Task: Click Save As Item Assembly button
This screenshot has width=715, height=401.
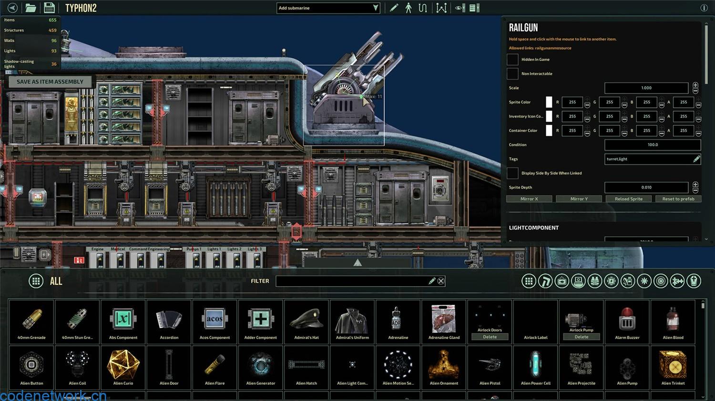Action: point(50,82)
